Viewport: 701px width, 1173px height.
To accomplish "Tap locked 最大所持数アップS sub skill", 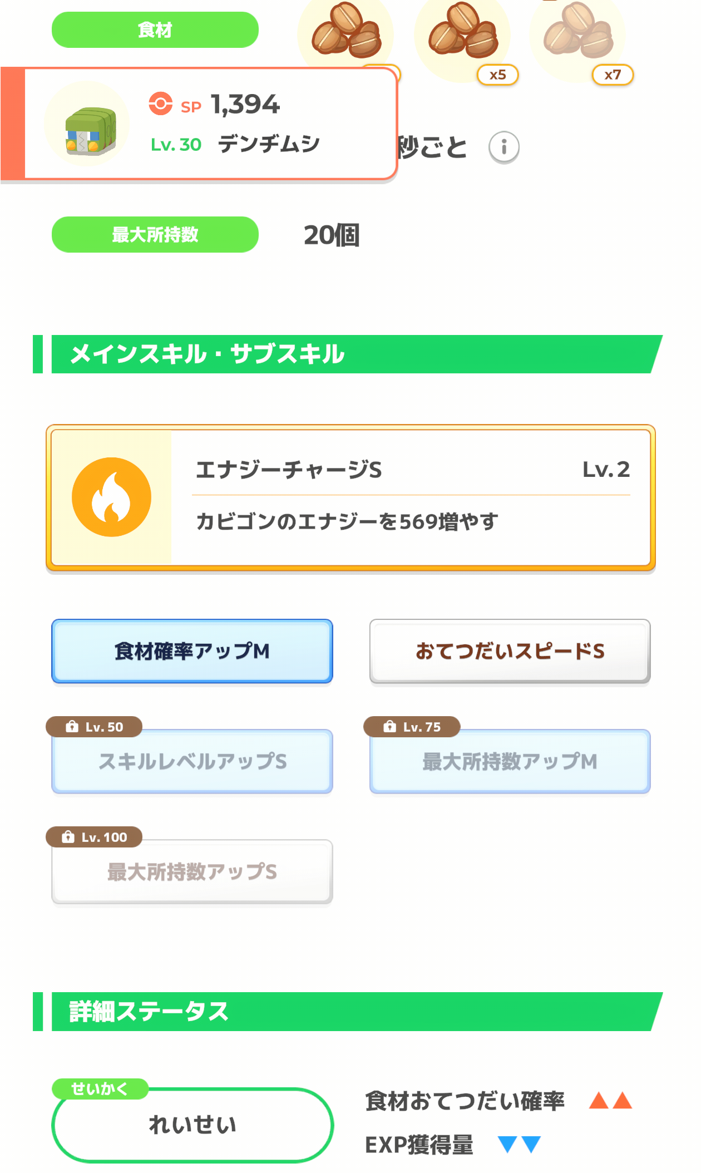I will coord(192,871).
